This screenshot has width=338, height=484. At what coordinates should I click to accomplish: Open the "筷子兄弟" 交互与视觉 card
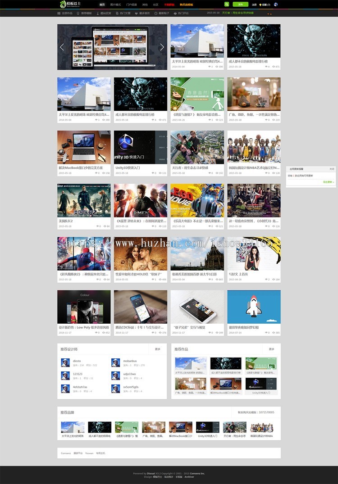coord(197,312)
